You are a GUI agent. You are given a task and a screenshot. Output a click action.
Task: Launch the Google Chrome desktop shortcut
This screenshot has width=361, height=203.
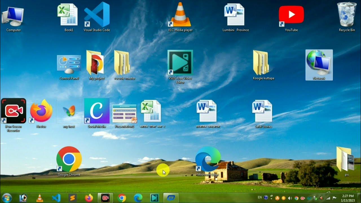coord(69,162)
